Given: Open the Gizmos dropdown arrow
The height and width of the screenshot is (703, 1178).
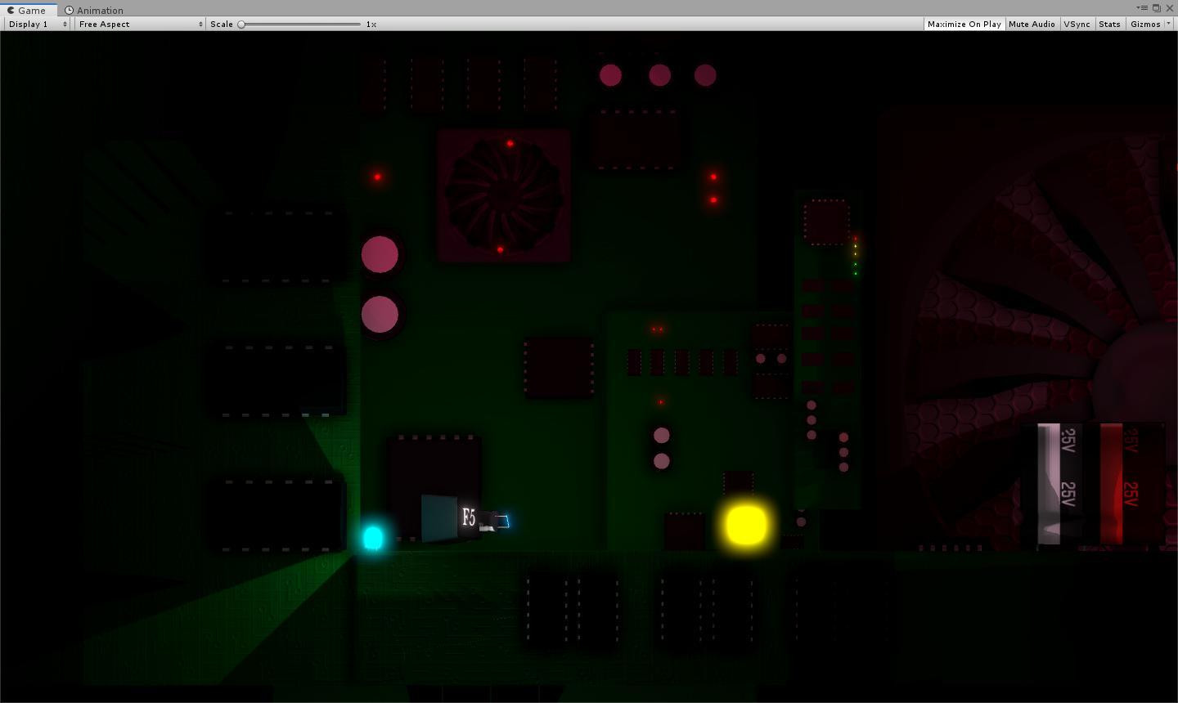Looking at the screenshot, I should coord(1168,24).
